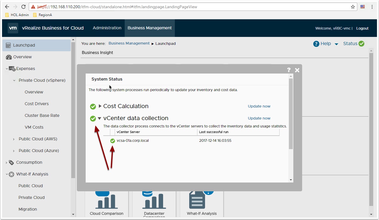Expand Public Cloud (Azure) node
Image resolution: width=379 pixels, height=220 pixels.
coord(14,151)
